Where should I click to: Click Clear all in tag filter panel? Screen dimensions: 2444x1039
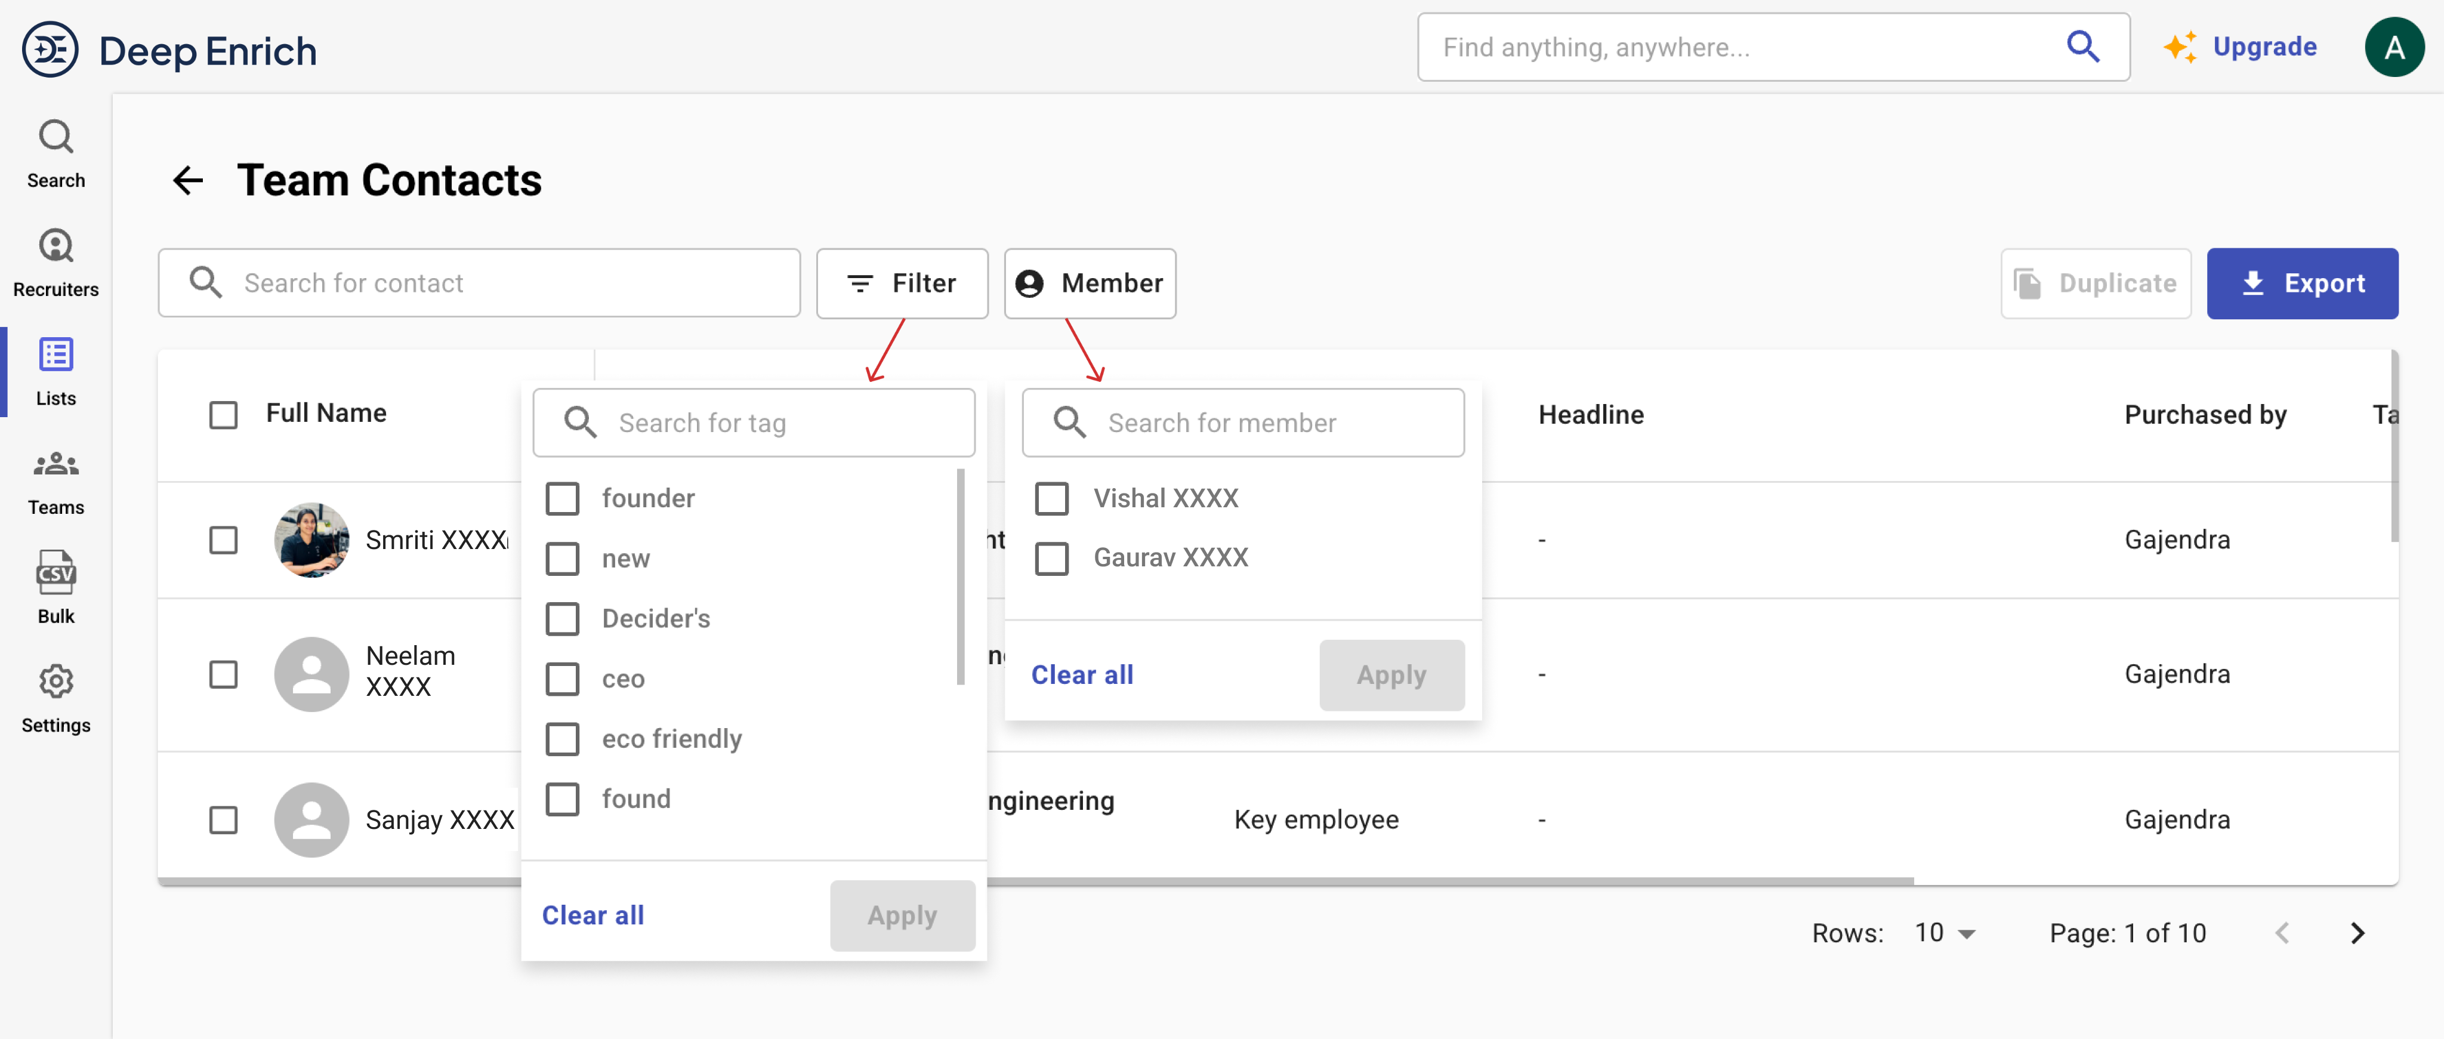coord(592,915)
